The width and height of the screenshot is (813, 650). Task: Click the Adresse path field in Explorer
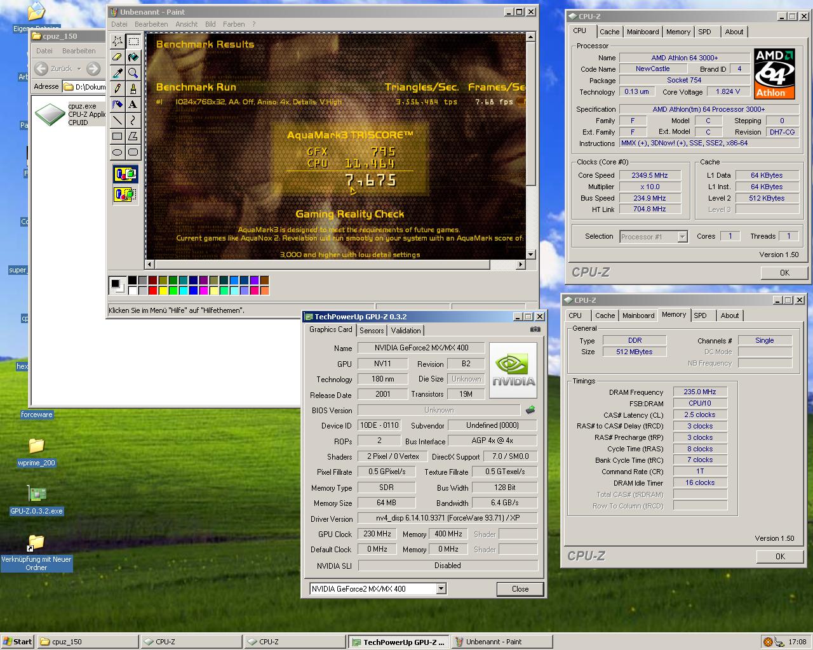coord(84,87)
